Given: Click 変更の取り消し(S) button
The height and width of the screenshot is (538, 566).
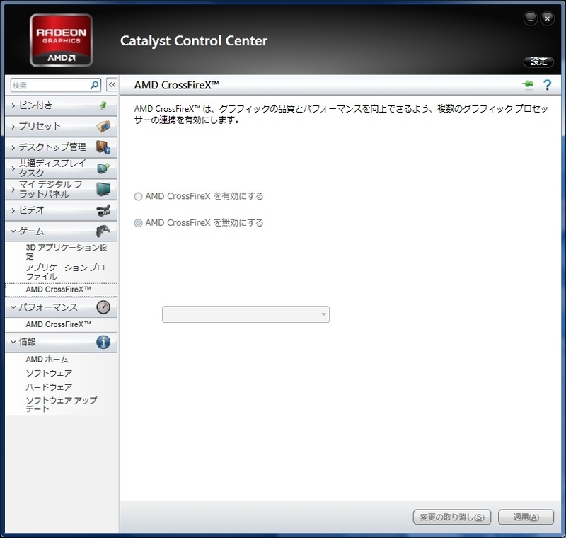Looking at the screenshot, I should [451, 517].
